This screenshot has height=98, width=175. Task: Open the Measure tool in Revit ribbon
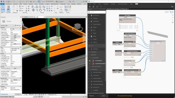tap(61, 10)
